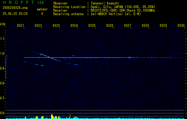
Task: Click the 0330 time marker
Action: click(x=181, y=25)
